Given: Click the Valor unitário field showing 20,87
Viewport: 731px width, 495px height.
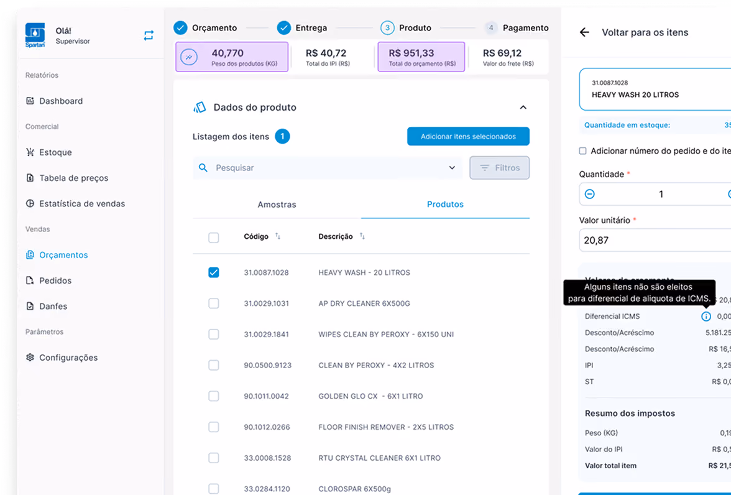Looking at the screenshot, I should [655, 240].
